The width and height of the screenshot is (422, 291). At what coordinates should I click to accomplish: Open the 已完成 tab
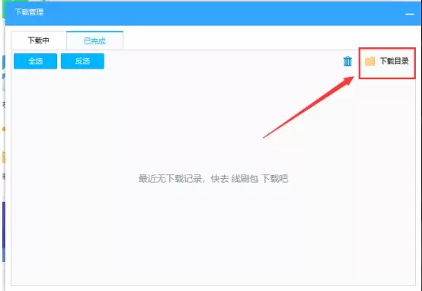tap(94, 40)
